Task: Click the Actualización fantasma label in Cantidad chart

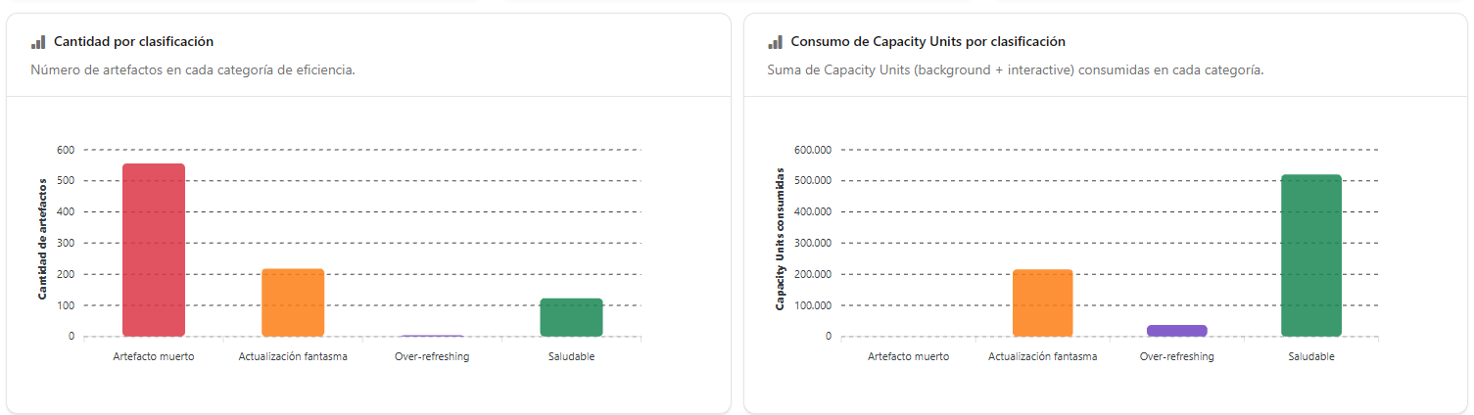Action: tap(293, 356)
